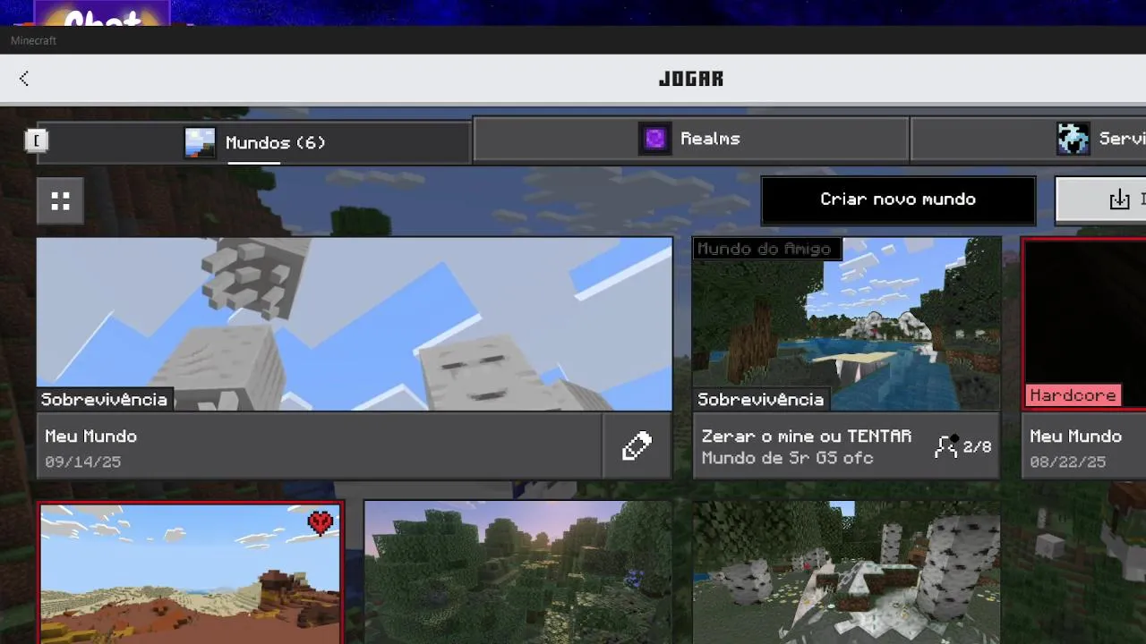Open the Servidores tab
The height and width of the screenshot is (644, 1146).
point(1028,139)
